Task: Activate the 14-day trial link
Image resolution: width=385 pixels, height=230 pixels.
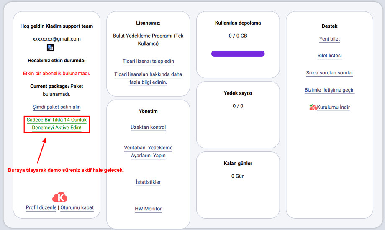Action: pyautogui.click(x=56, y=123)
